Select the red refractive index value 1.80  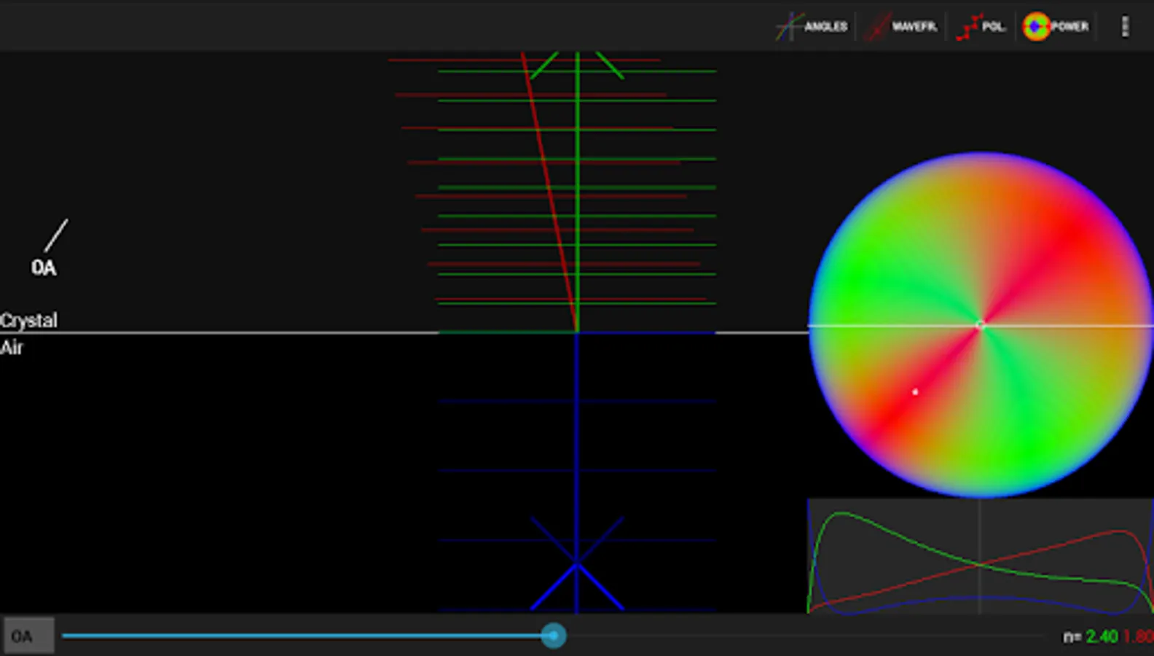point(1139,636)
